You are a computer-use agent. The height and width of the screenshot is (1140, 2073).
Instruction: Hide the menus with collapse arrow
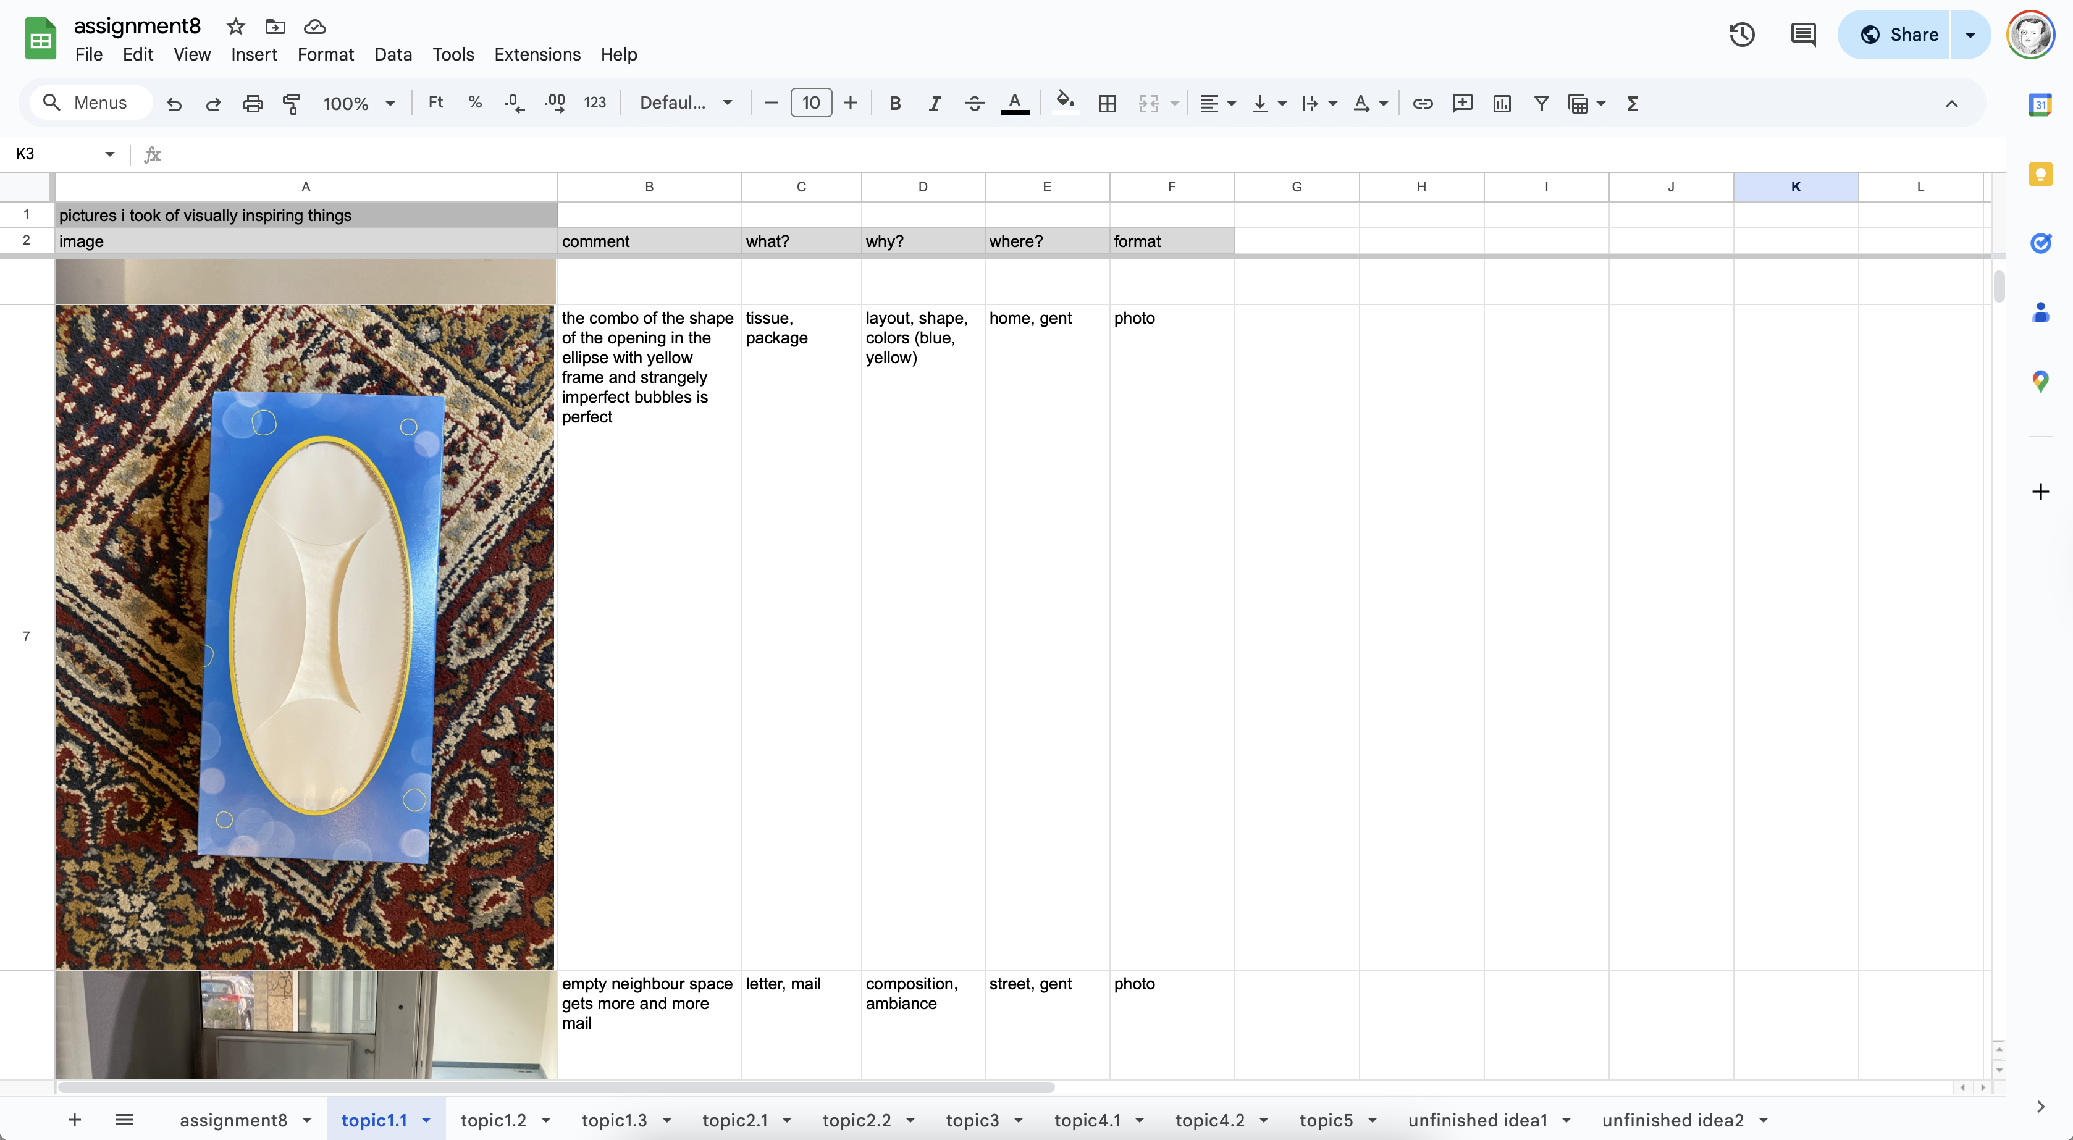click(x=1951, y=103)
